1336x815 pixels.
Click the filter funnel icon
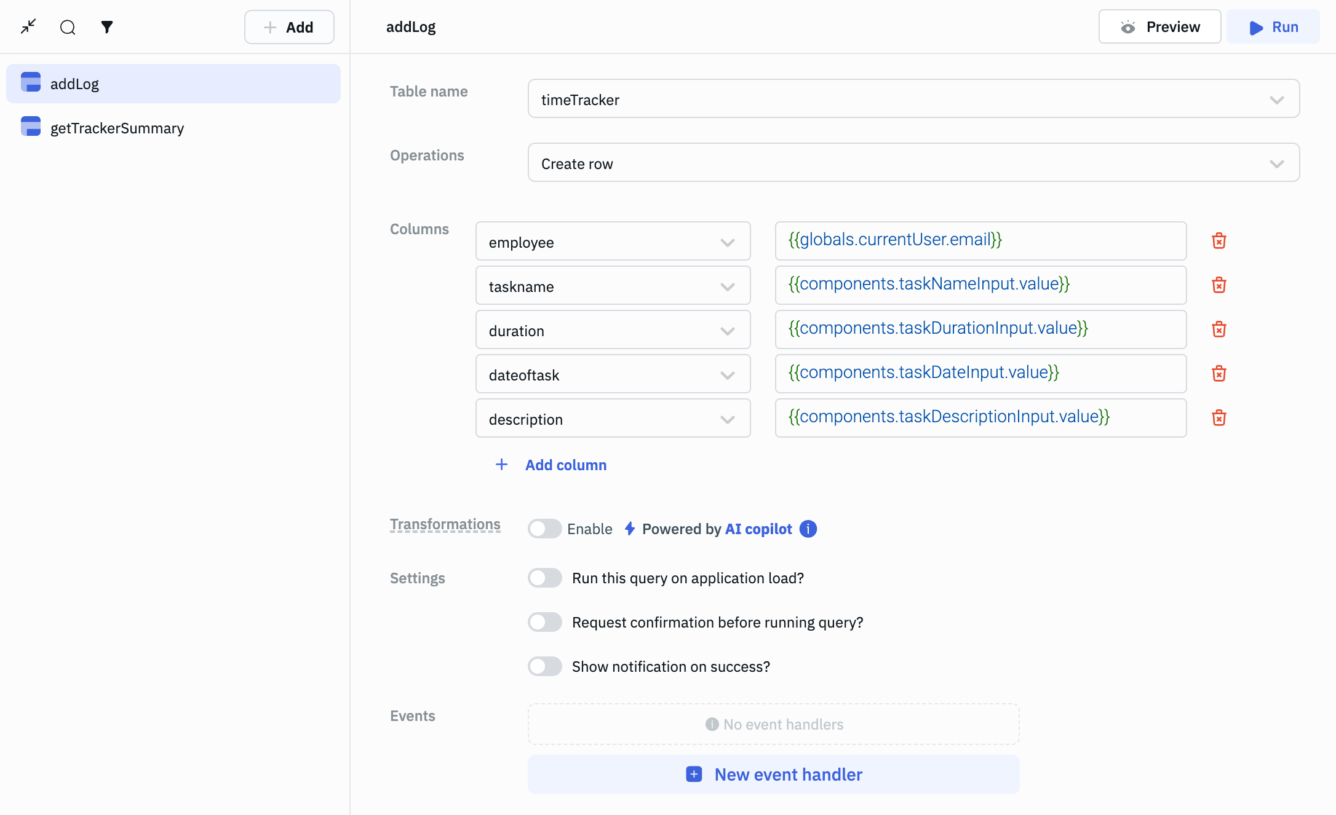pos(107,27)
